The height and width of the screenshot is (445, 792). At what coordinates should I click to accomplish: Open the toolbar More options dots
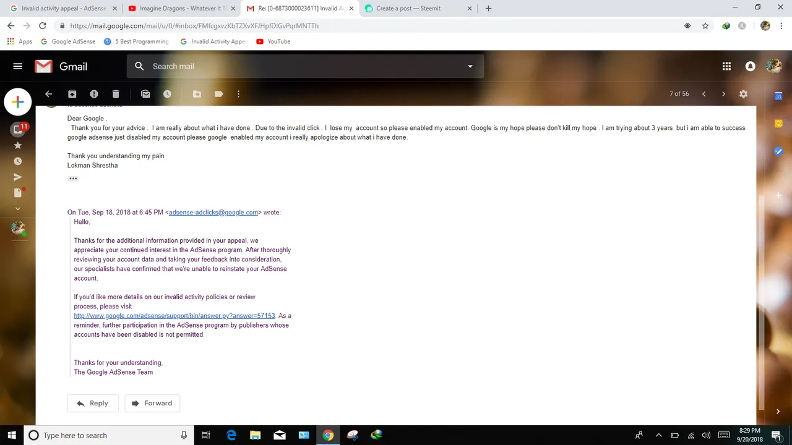pos(238,94)
